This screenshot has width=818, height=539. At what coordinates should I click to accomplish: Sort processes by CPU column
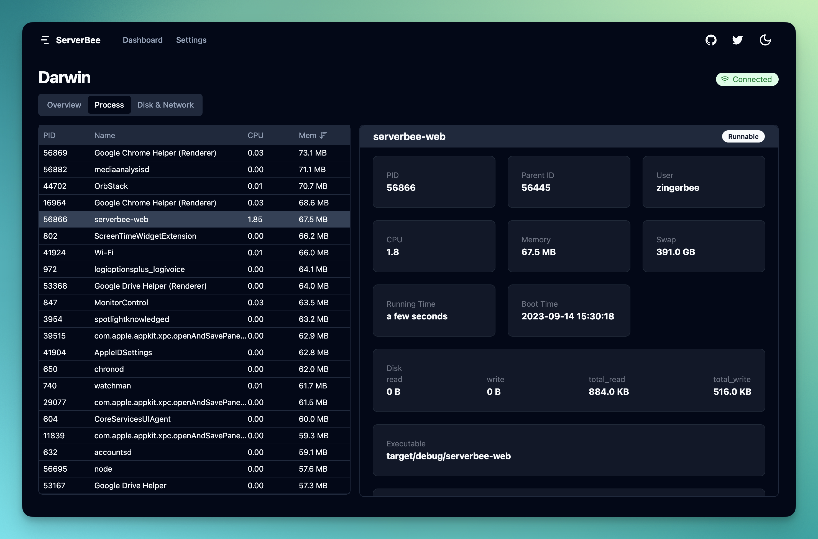255,135
